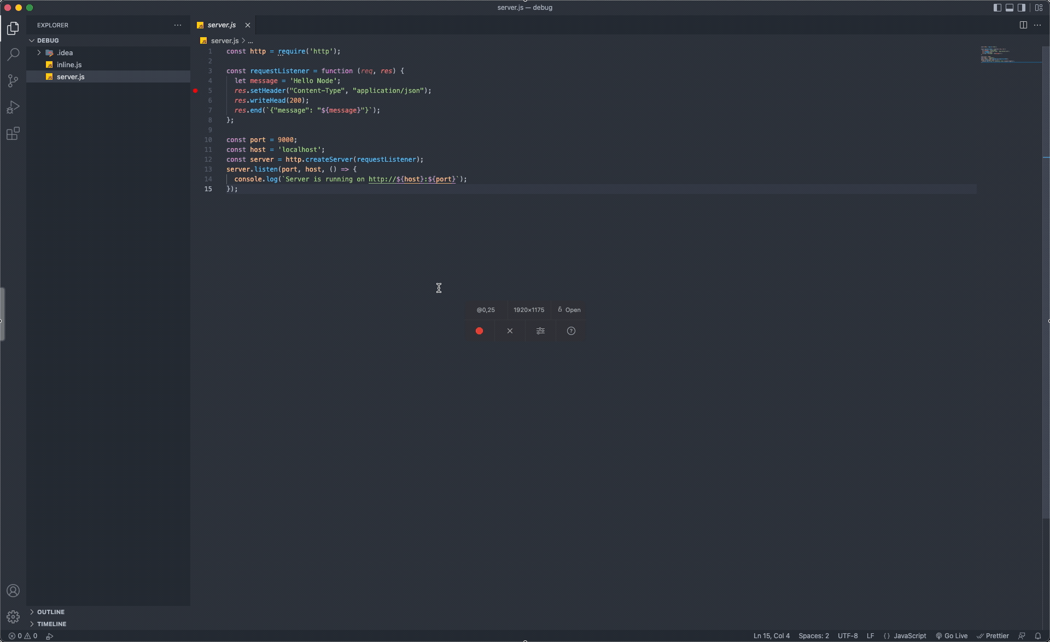The width and height of the screenshot is (1050, 642).
Task: Open the Manage gear menu
Action: (13, 616)
